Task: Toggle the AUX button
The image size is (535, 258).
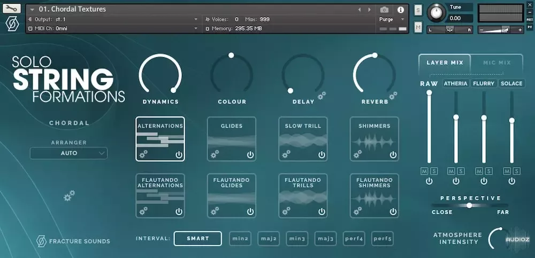Action: pyautogui.click(x=530, y=19)
